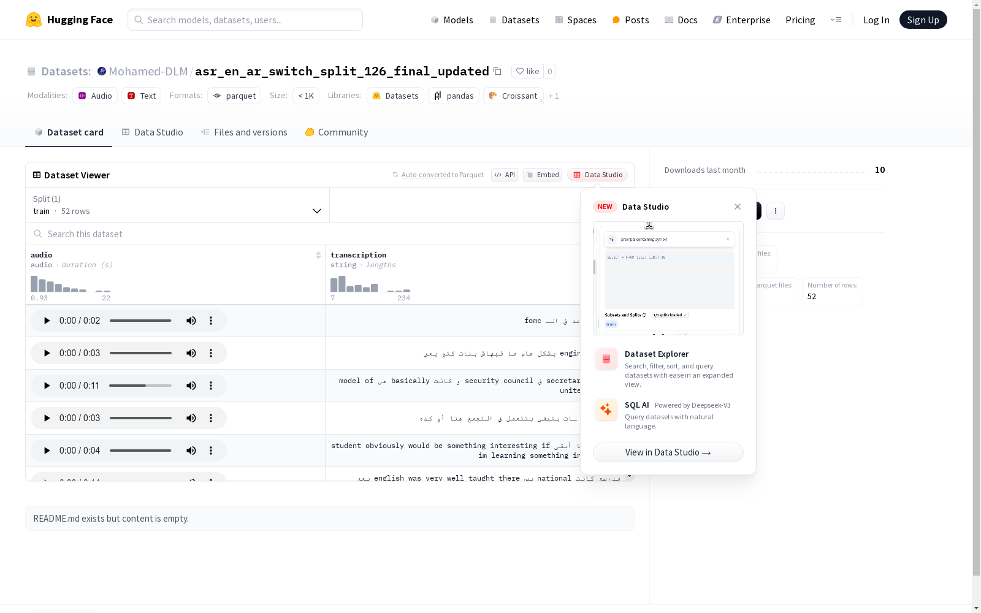Mute the 0:11 audio player
The image size is (981, 613).
click(191, 386)
